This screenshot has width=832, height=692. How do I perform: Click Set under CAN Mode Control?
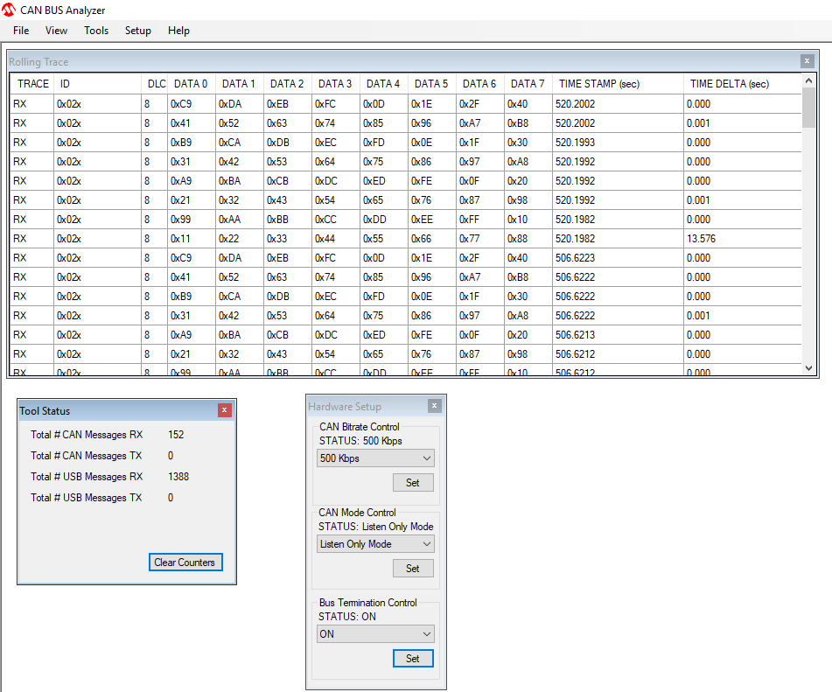coord(412,569)
